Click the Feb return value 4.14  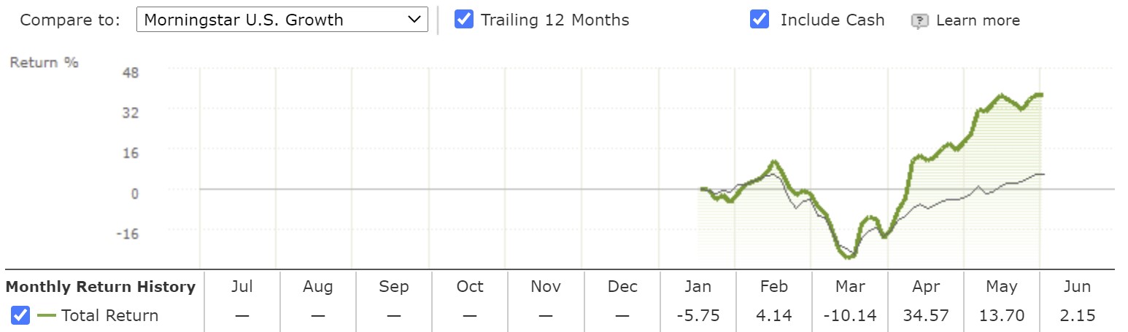tap(773, 316)
